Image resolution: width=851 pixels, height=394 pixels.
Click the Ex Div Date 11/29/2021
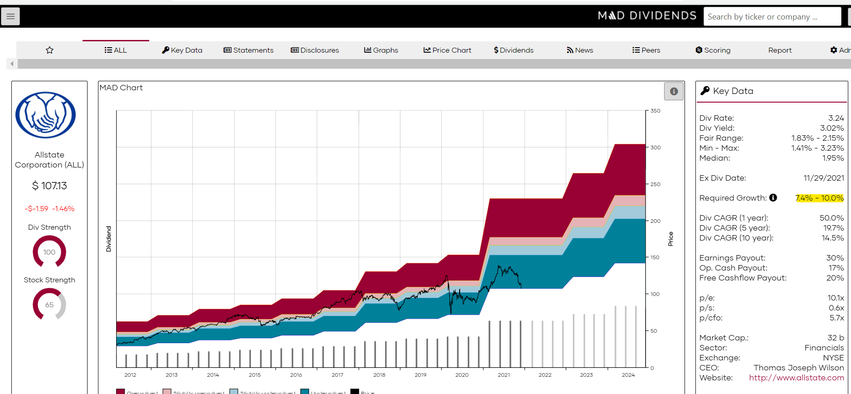pos(824,178)
